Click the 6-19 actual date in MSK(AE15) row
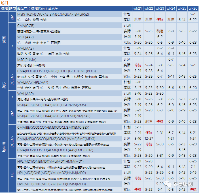This screenshot has width=199, height=193. 182,110
